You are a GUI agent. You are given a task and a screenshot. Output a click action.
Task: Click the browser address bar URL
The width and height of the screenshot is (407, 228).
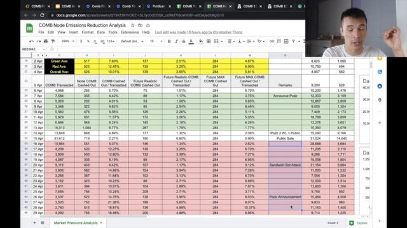pyautogui.click(x=140, y=15)
